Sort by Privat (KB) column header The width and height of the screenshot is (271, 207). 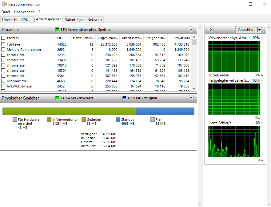tap(180, 38)
